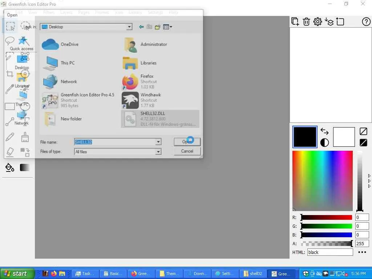
Task: Delete layer using trash icon
Action: [x=306, y=21]
